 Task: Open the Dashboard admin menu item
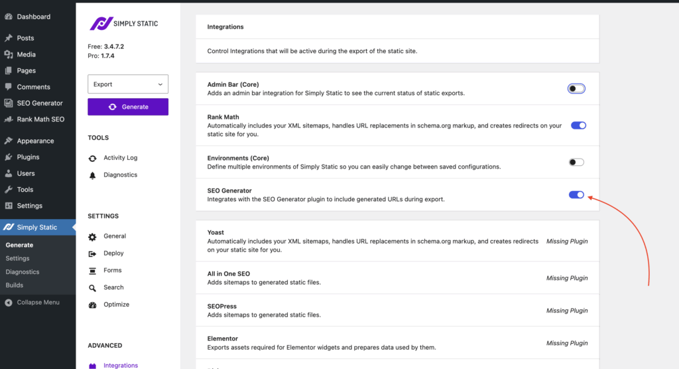(33, 17)
